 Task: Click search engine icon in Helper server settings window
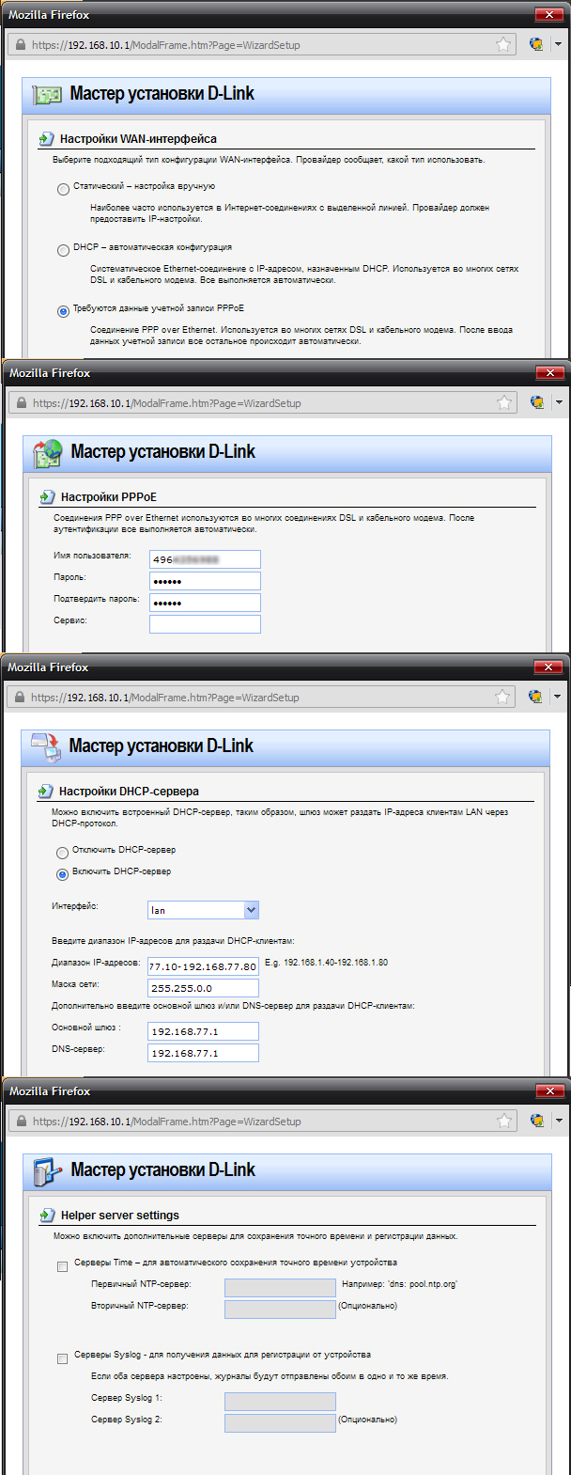tap(537, 1121)
